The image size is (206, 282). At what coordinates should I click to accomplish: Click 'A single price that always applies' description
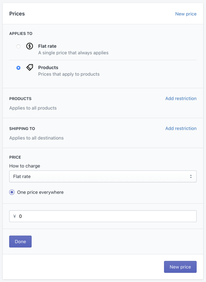(x=73, y=53)
